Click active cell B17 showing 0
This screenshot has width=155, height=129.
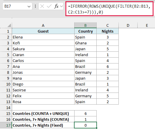[85, 125]
